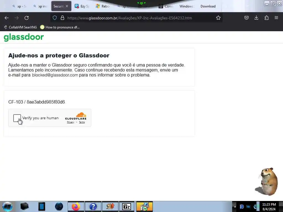Open the hamster-arrow taskbar icon
This screenshot has width=283, height=212.
click(x=110, y=206)
